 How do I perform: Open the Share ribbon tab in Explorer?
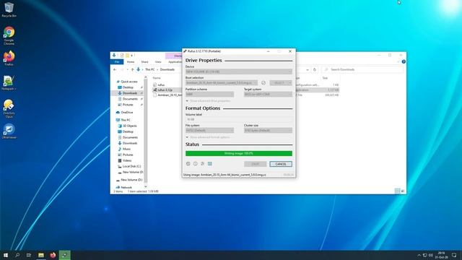144,61
